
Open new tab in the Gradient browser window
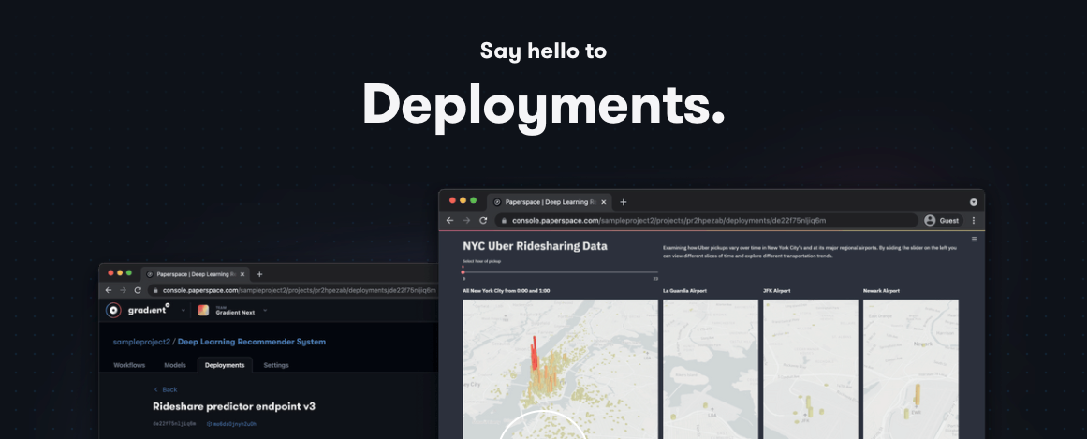click(x=259, y=274)
